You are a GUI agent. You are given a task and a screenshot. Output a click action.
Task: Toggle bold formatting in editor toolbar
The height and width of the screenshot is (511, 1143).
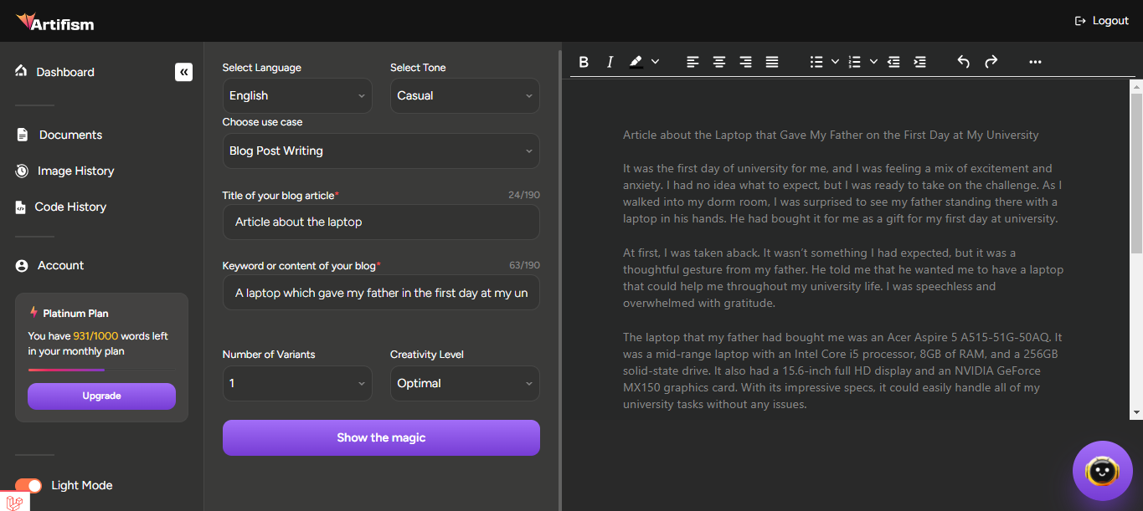click(x=584, y=62)
